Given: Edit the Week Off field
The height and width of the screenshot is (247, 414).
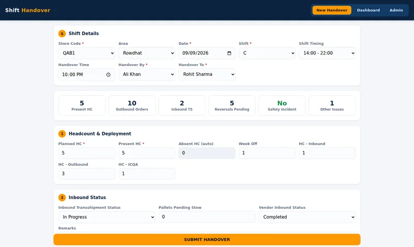Looking at the screenshot, I should tap(267, 153).
